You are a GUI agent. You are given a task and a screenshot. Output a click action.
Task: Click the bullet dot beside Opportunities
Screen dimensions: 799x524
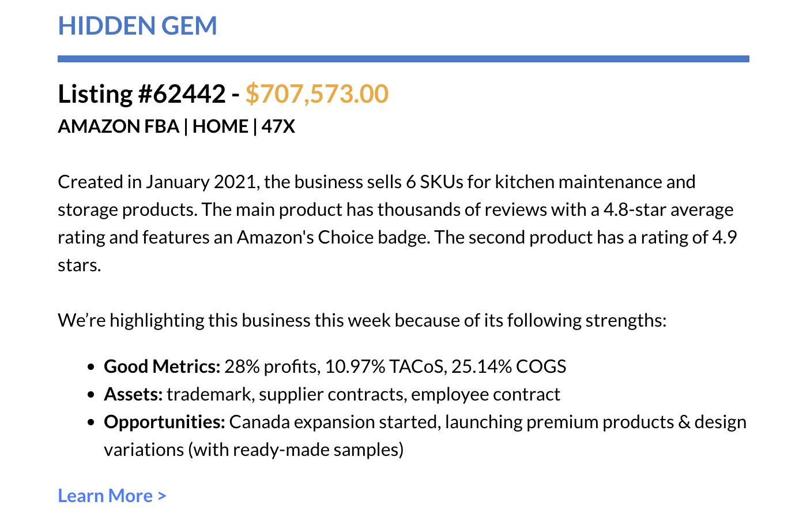tap(91, 422)
